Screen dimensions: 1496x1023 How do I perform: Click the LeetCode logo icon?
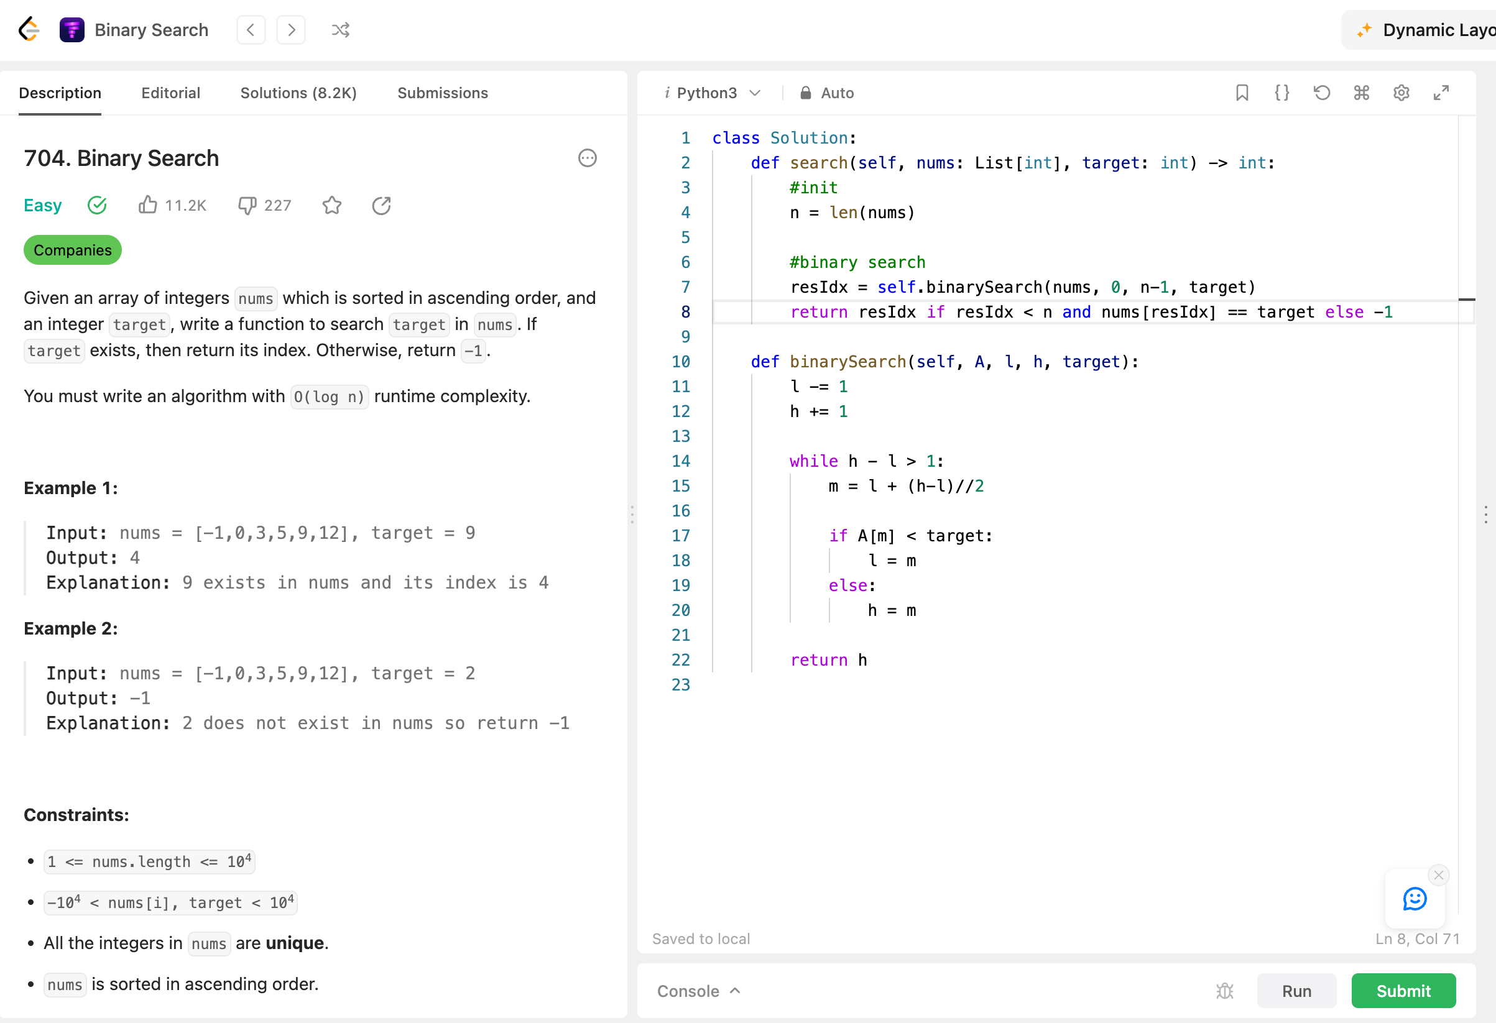tap(29, 30)
